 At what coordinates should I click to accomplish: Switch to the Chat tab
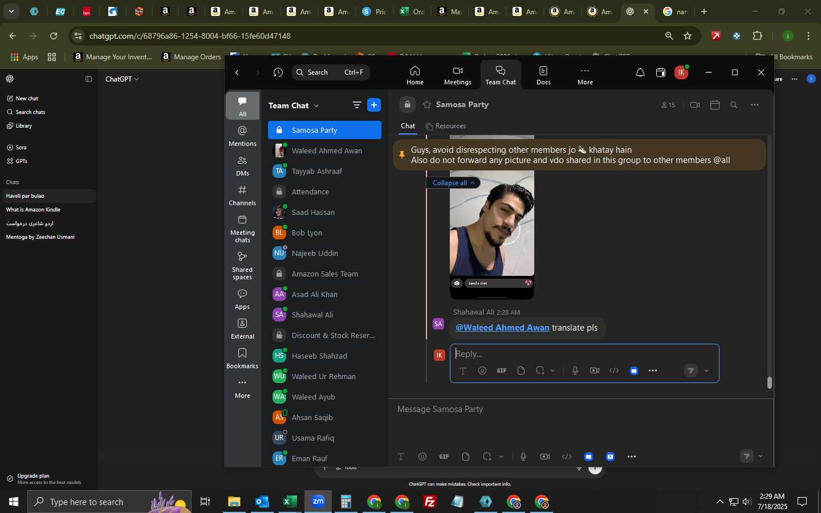(408, 126)
